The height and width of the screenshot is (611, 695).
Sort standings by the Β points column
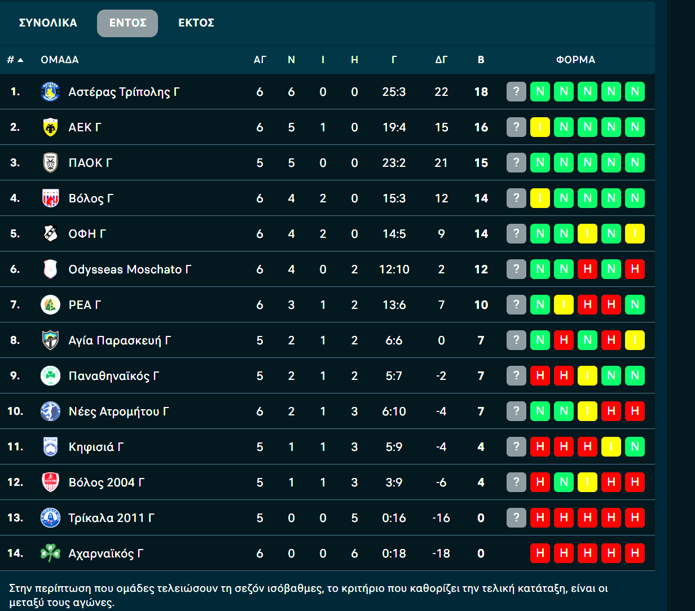(481, 60)
